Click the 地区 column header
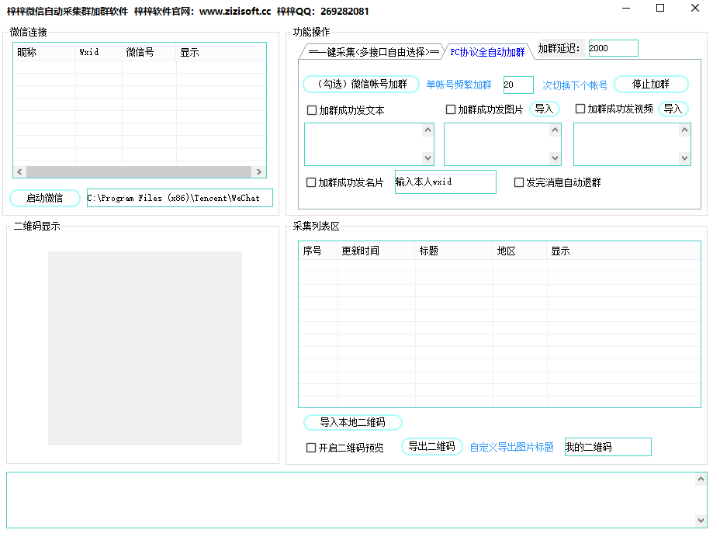Viewport: 713px width, 540px height. coord(520,251)
